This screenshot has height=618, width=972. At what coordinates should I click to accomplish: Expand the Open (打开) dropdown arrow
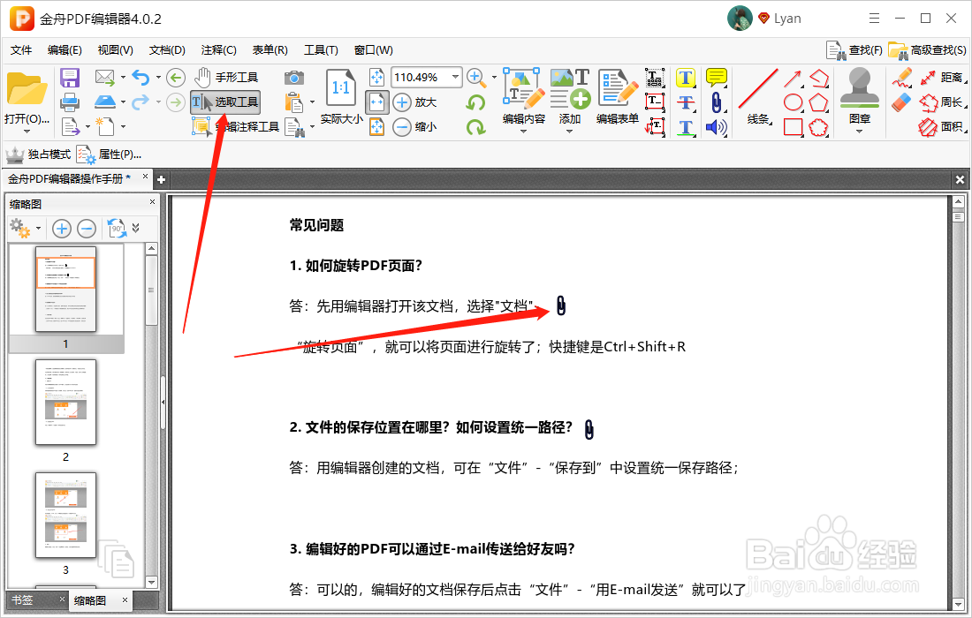[27, 132]
